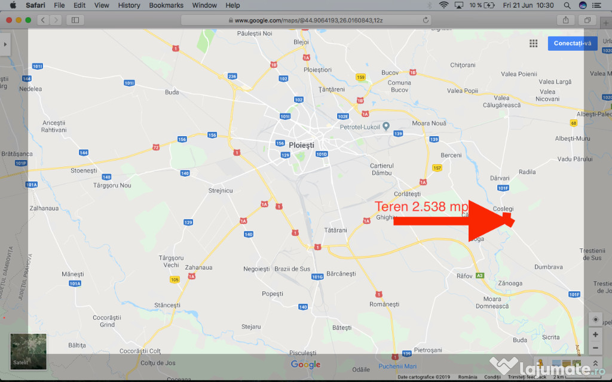Click the Blejoi town label
The height and width of the screenshot is (382, 612).
pyautogui.click(x=301, y=42)
